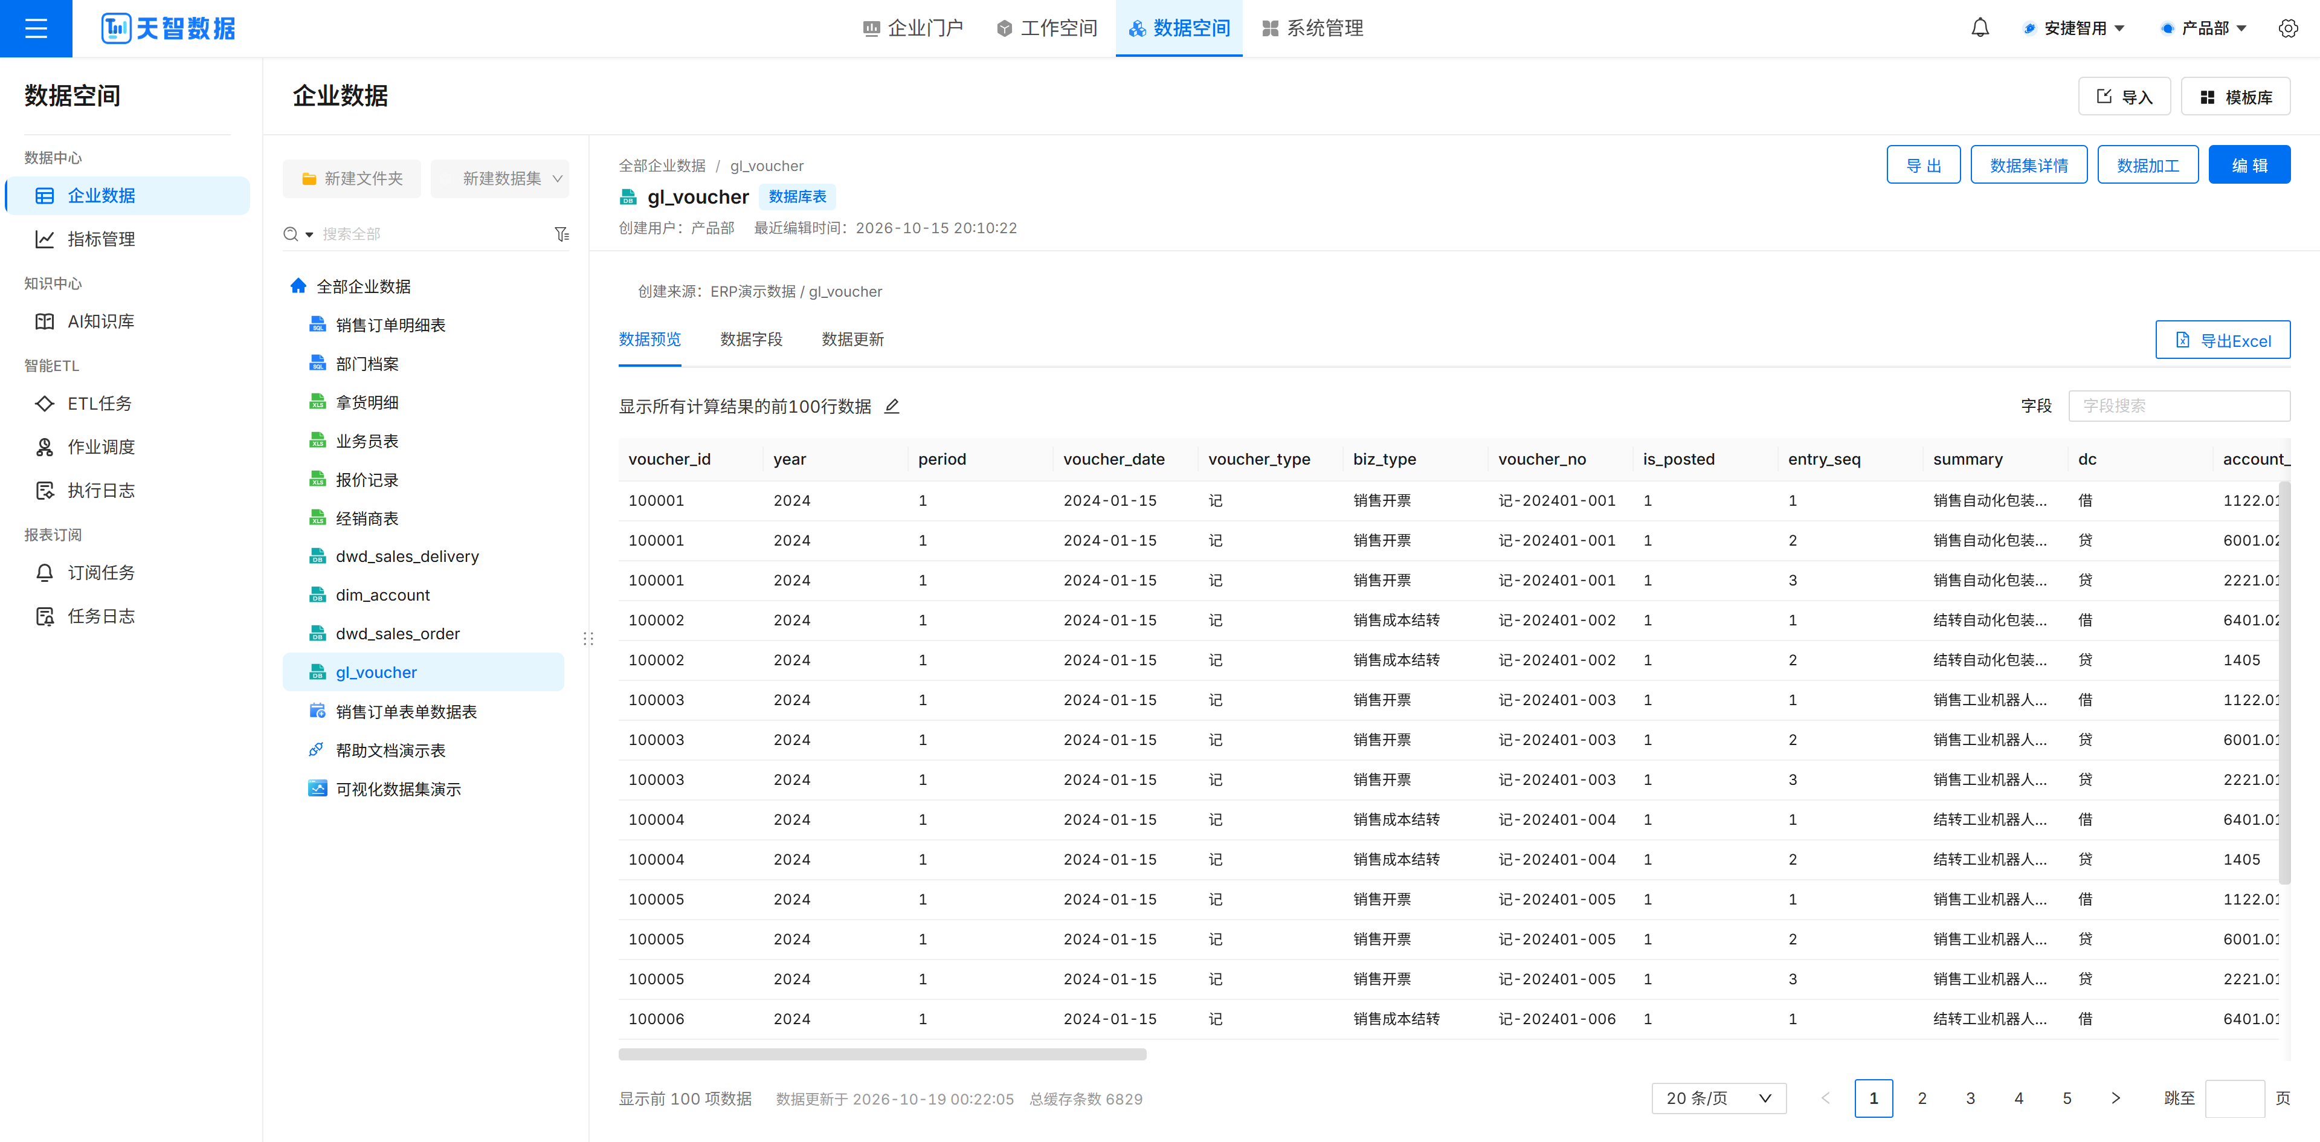2320x1142 pixels.
Task: Click the panel resize handle dots
Action: [x=588, y=639]
